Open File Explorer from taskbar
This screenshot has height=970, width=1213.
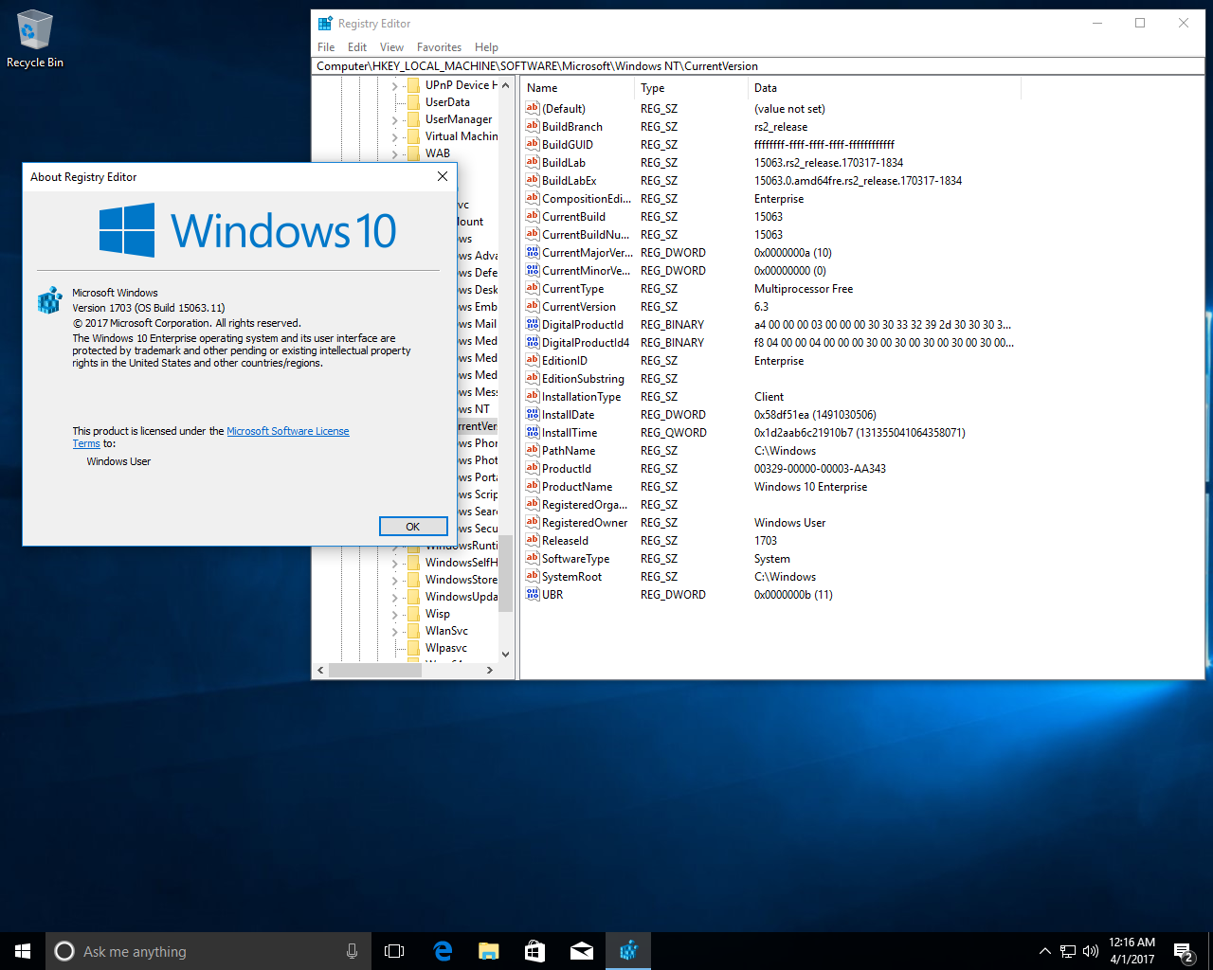click(x=489, y=951)
